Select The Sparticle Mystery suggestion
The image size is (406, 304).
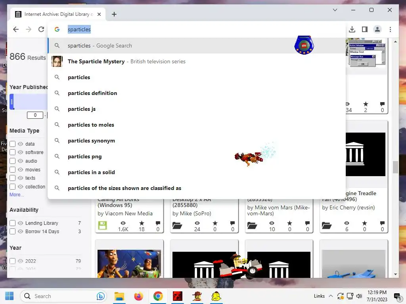click(197, 61)
